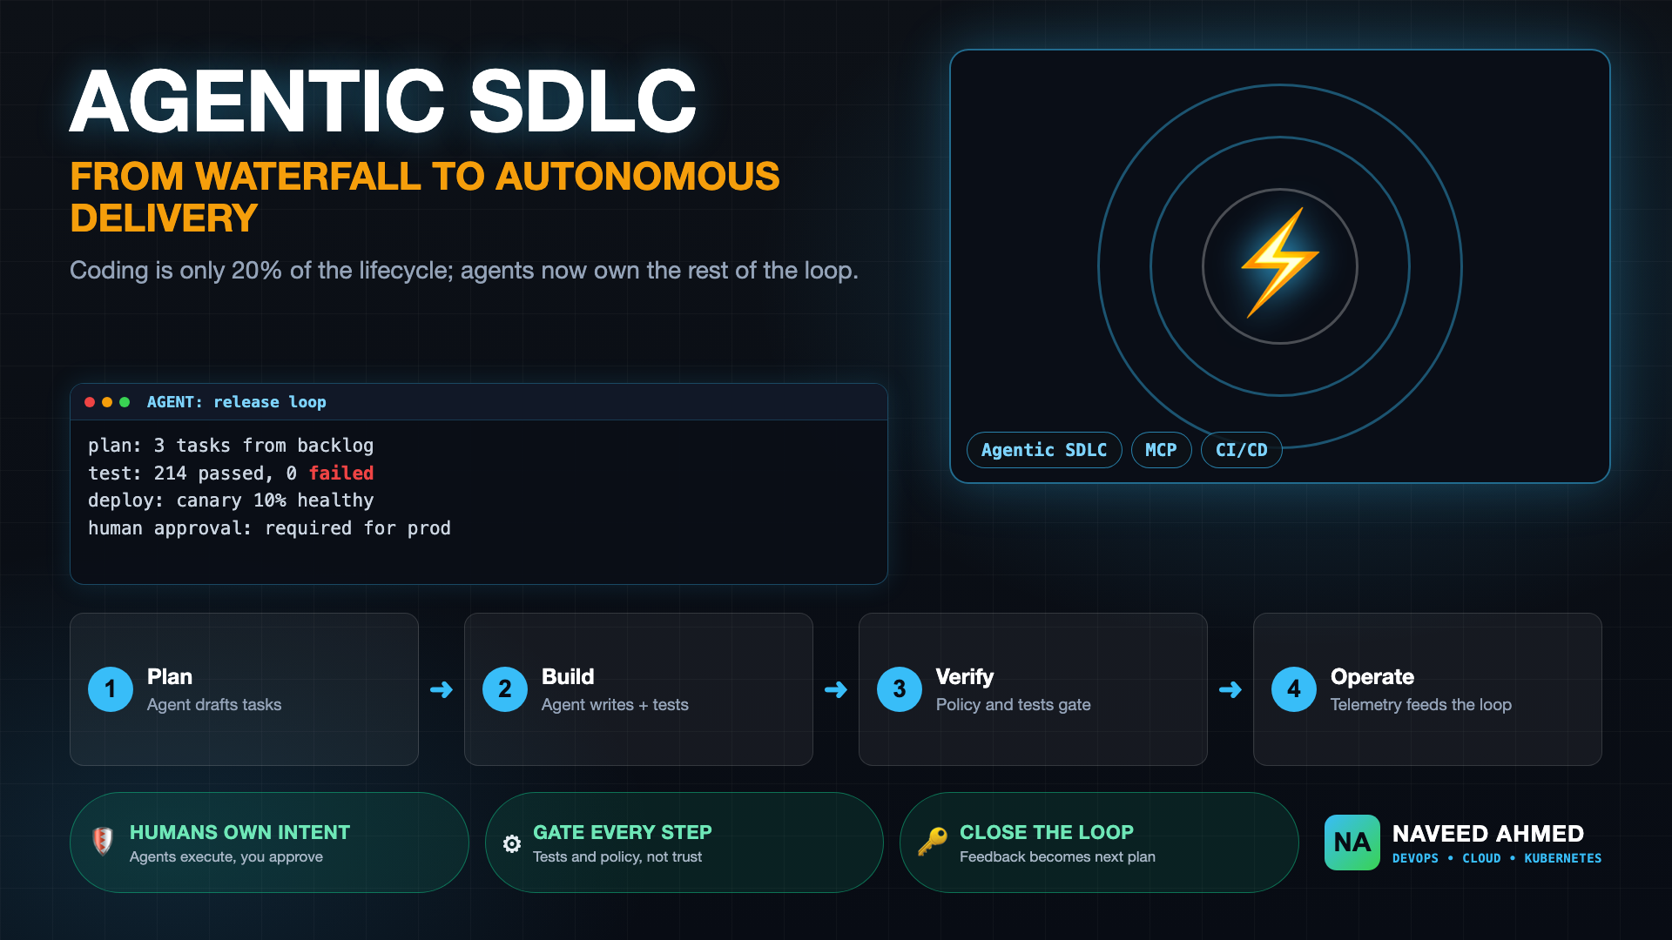Click the 'human approval: required for prod' line
The image size is (1672, 940).
pyautogui.click(x=270, y=528)
